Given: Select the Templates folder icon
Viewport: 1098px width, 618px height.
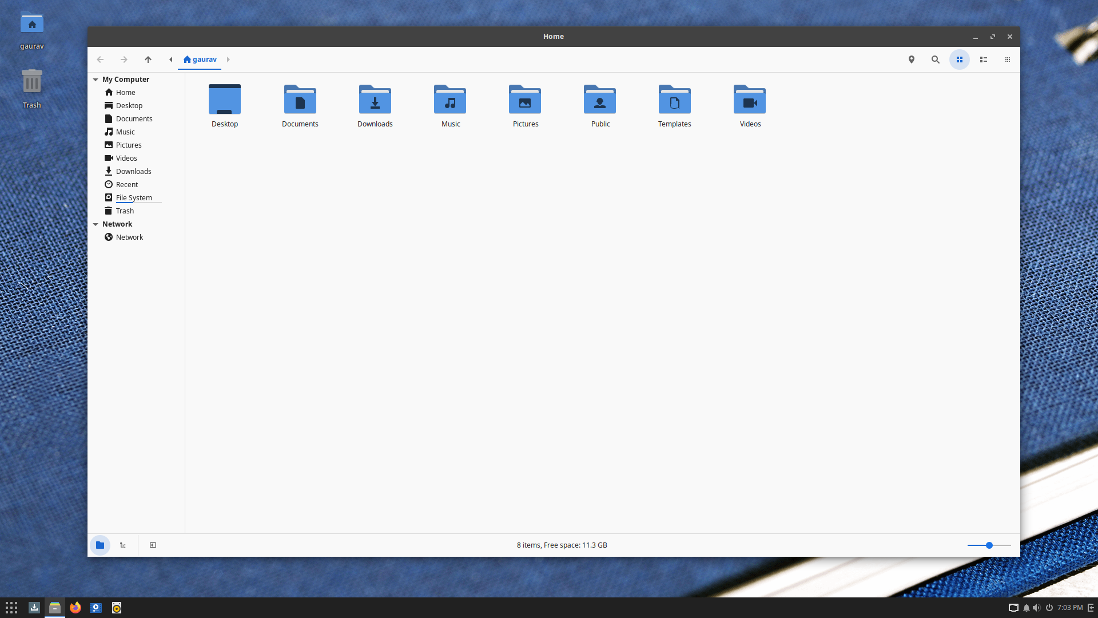Looking at the screenshot, I should tap(675, 100).
